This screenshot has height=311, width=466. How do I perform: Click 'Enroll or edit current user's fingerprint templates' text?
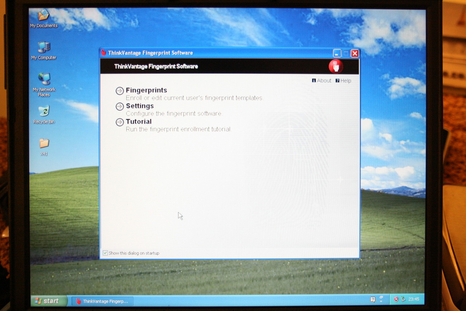pyautogui.click(x=194, y=98)
